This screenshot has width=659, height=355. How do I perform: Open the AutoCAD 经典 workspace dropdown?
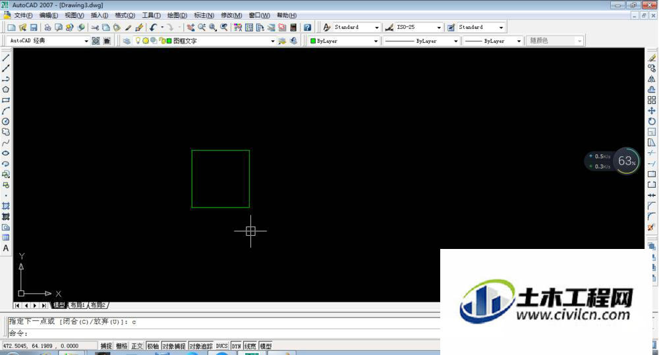86,41
